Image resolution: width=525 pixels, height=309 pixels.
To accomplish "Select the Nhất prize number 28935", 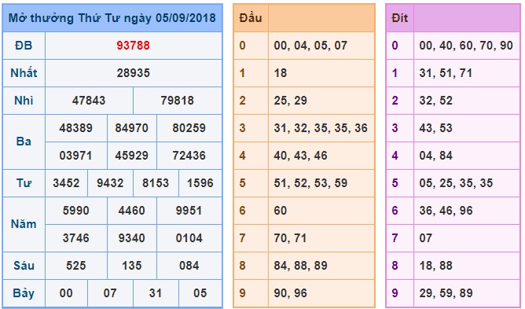I will [x=133, y=73].
